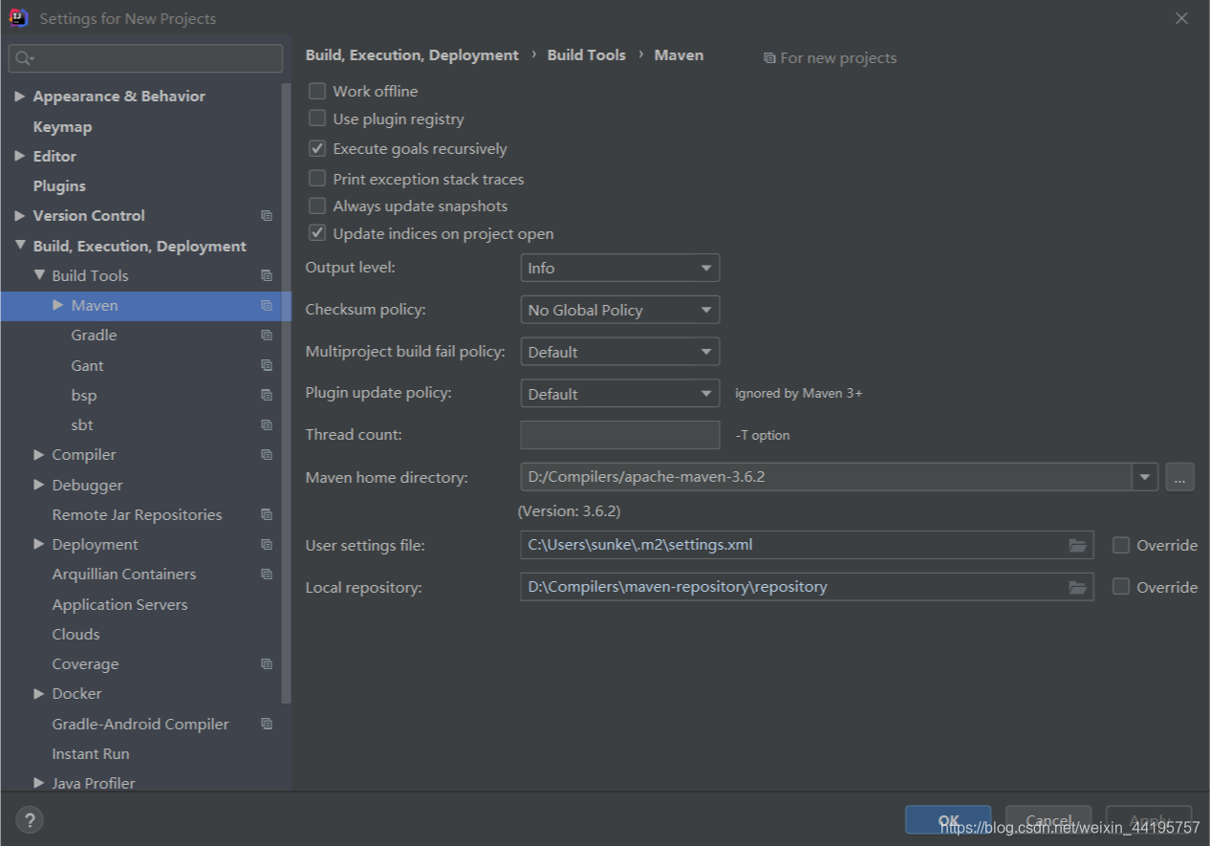Open the Multiproject build fail policy dropdown
This screenshot has height=846, width=1210.
(619, 352)
